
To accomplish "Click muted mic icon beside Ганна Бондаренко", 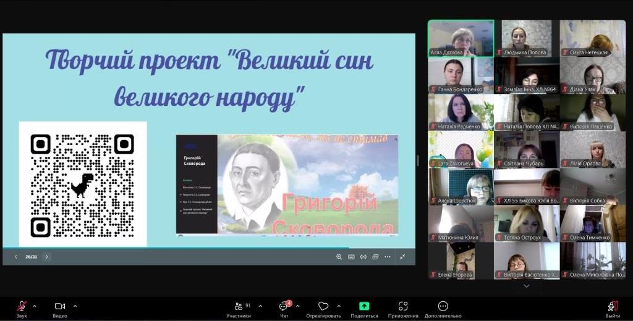I will pos(433,90).
